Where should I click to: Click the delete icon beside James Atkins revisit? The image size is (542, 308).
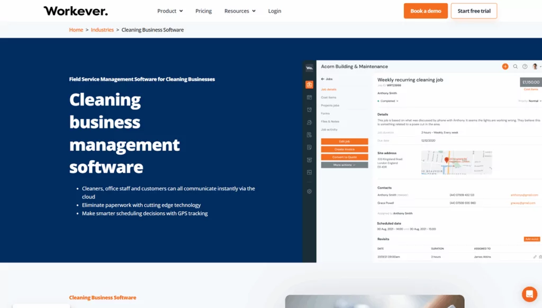point(540,257)
